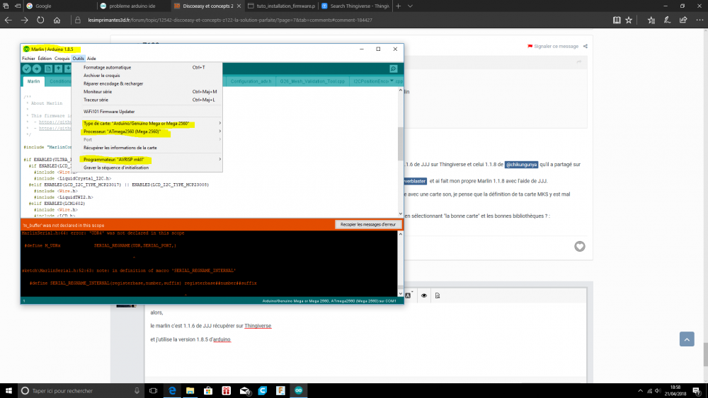This screenshot has width=708, height=398.
Task: Click the Verify (checkmark) button in Arduino
Action: [x=27, y=69]
